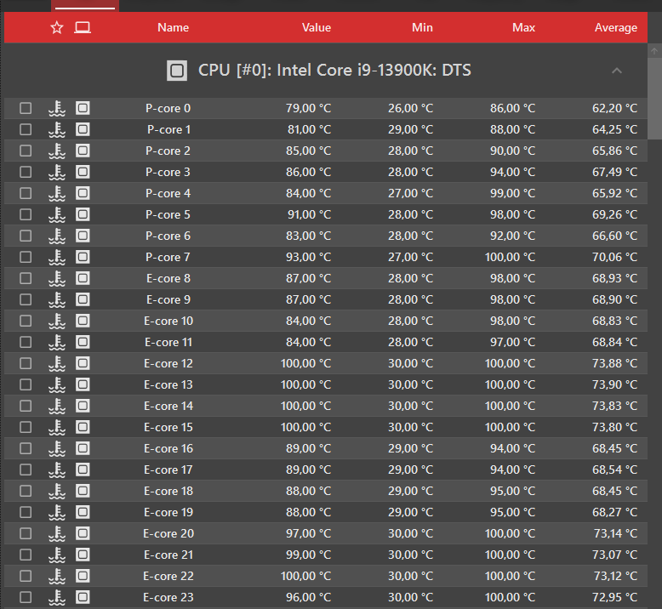Click the temperature icon in the P-core 0 row
Screen dimensions: 662x609
(57, 109)
